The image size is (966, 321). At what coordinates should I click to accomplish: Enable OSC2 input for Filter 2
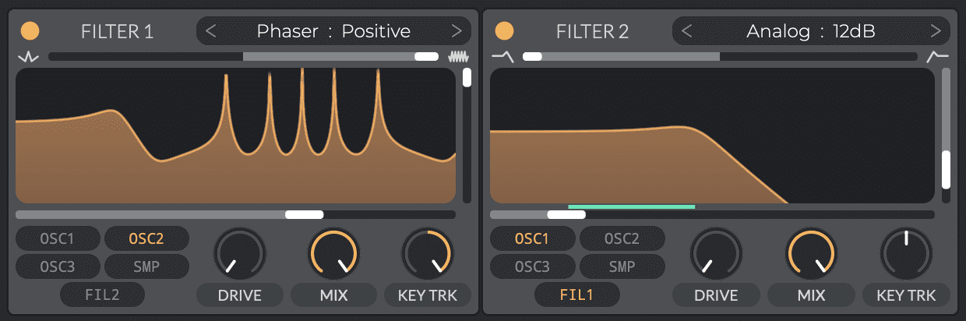click(622, 239)
